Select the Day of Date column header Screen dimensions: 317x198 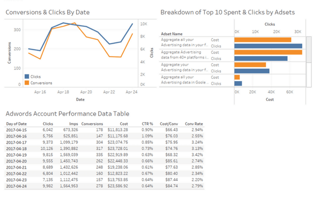[16, 123]
